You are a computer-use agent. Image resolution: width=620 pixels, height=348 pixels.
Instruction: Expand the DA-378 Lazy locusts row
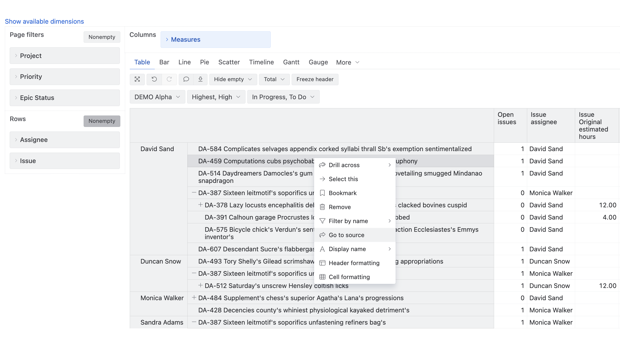click(201, 205)
